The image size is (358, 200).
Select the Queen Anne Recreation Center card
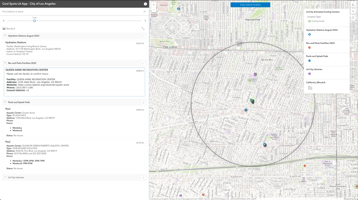point(74,82)
